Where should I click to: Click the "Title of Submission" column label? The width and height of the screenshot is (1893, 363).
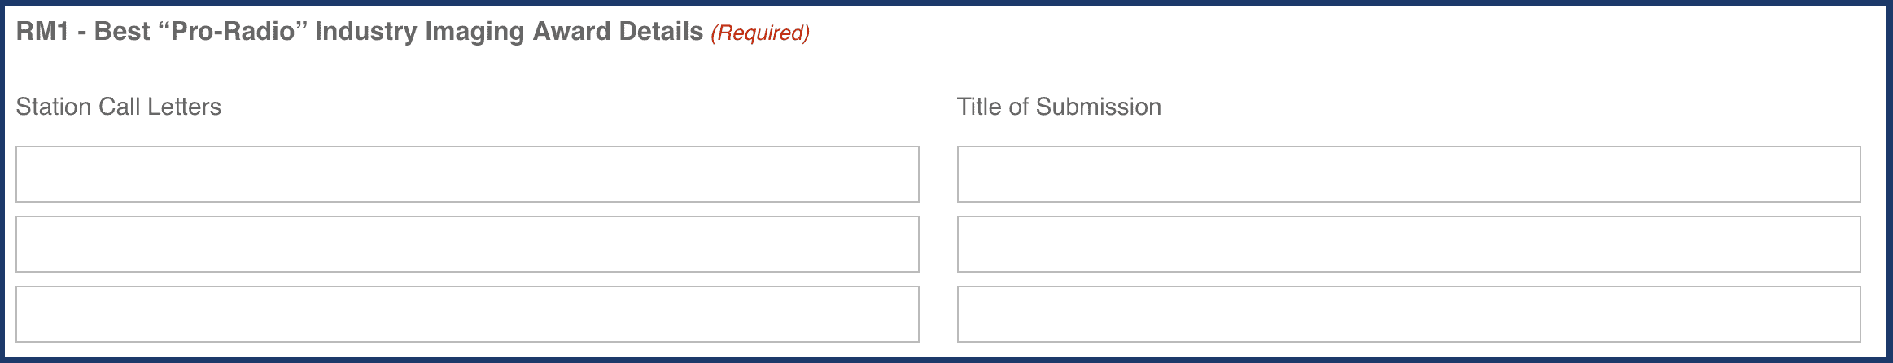1059,107
